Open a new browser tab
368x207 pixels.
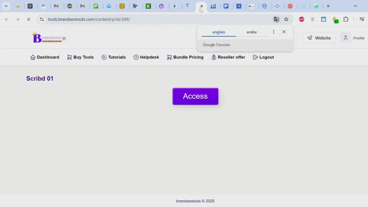[x=328, y=6]
